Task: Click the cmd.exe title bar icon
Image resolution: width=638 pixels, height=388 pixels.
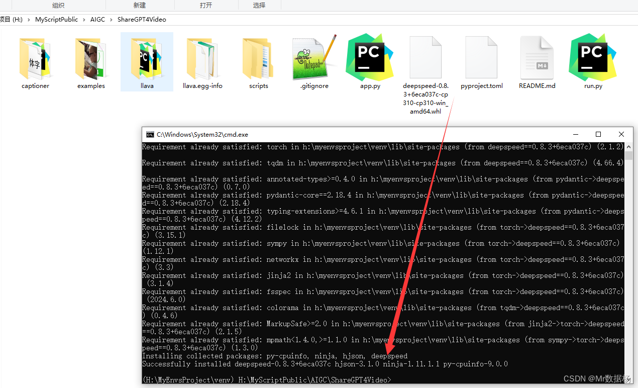Action: pyautogui.click(x=150, y=134)
